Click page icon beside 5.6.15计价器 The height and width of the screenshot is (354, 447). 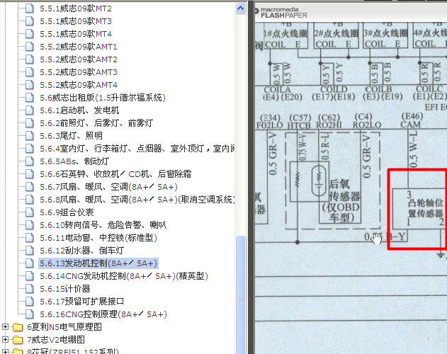(x=29, y=289)
